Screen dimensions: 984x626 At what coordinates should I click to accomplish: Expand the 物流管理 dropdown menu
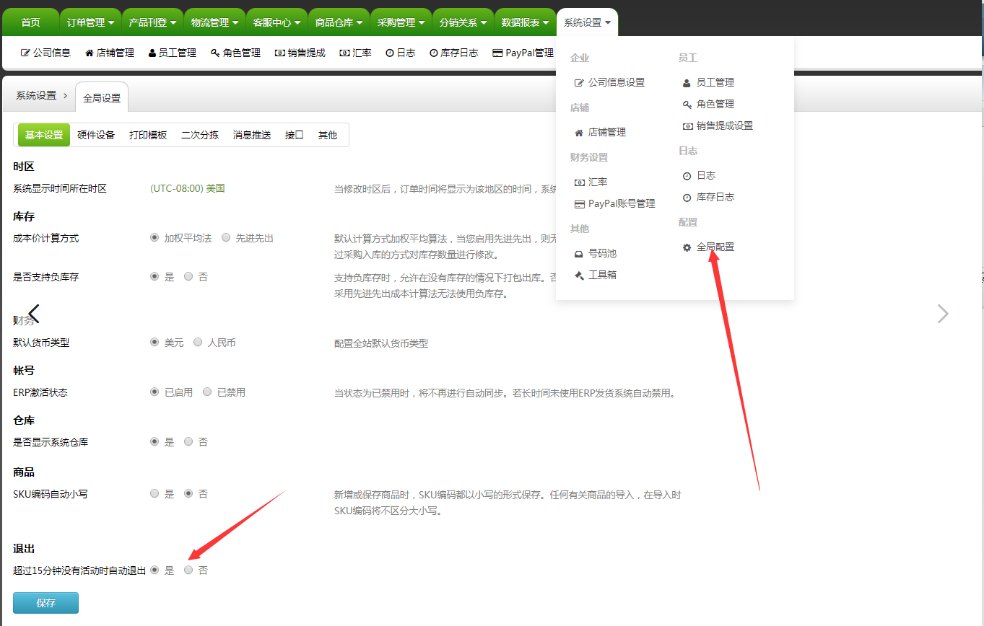pyautogui.click(x=214, y=22)
